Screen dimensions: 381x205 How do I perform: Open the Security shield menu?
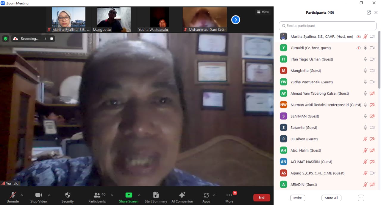point(68,197)
